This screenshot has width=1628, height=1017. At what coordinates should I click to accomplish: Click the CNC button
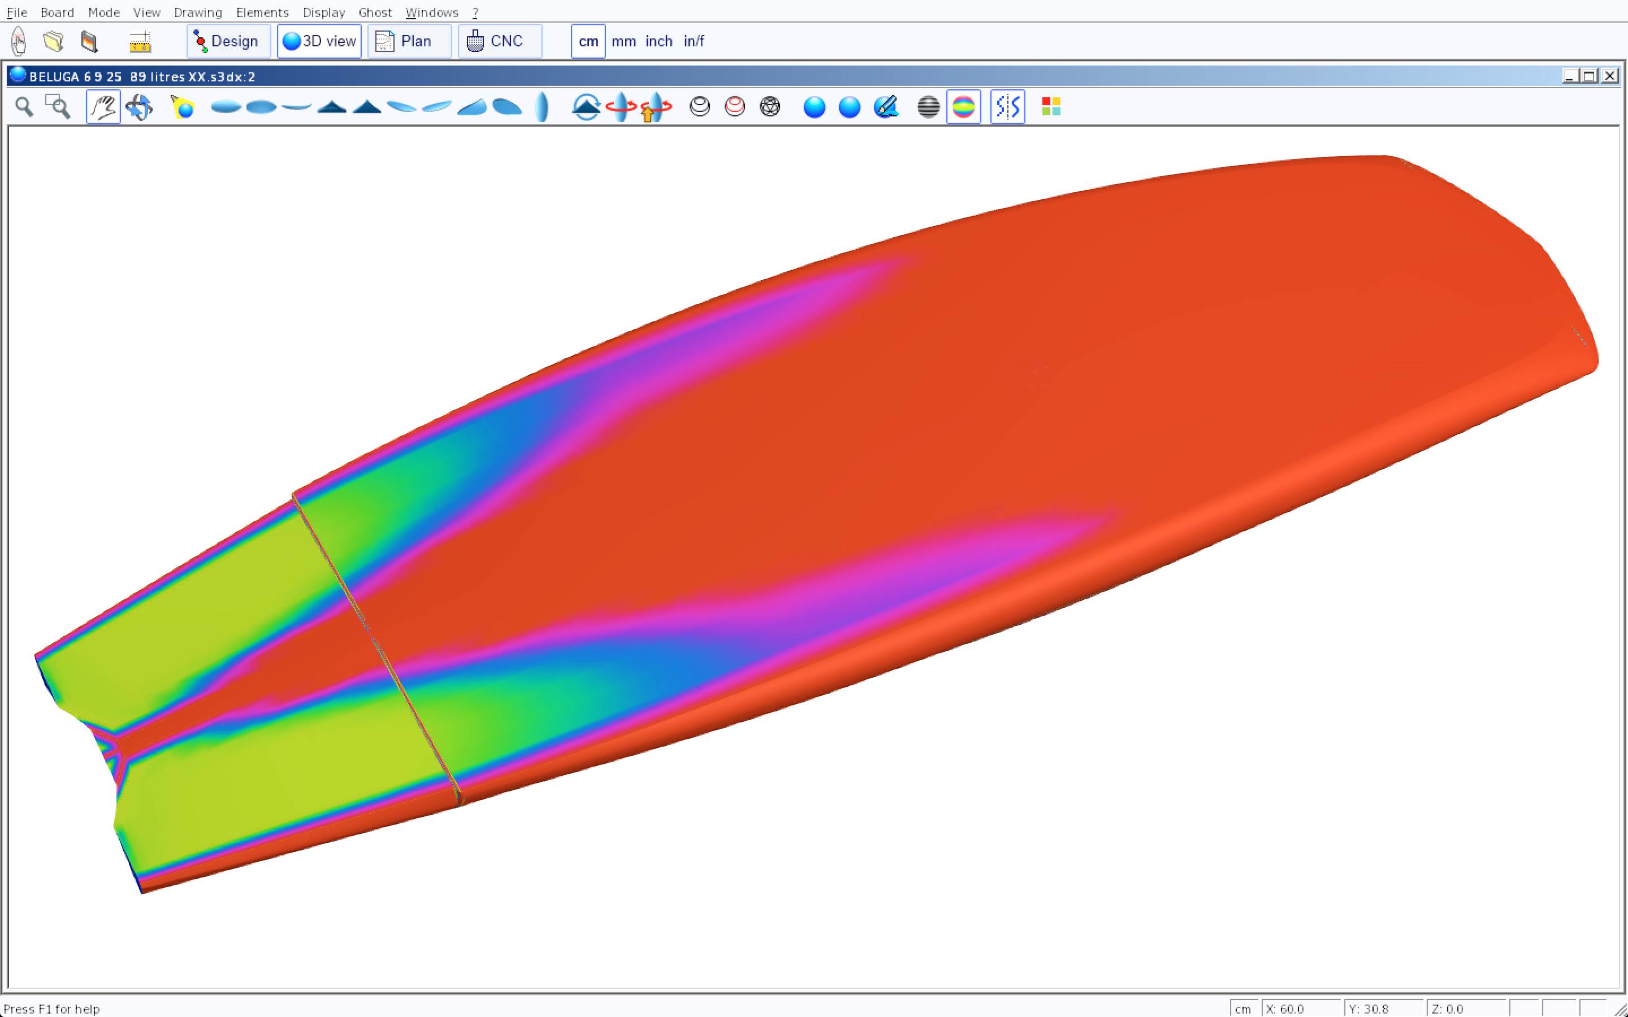click(x=500, y=42)
